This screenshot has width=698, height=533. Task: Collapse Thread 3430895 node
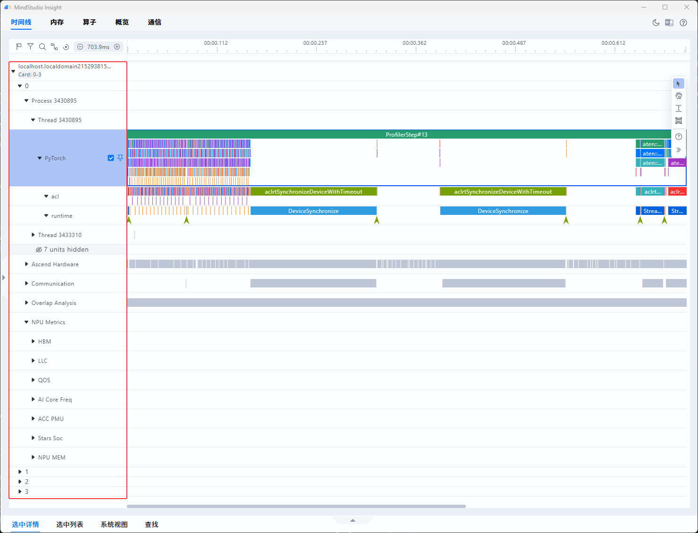[x=33, y=120]
